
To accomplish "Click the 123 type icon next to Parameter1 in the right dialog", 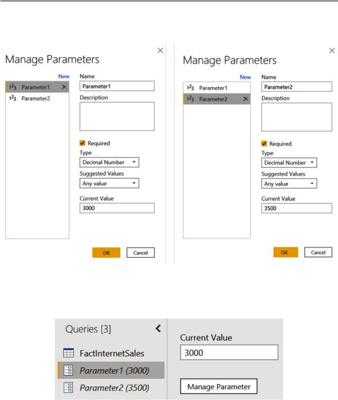I will pyautogui.click(x=190, y=88).
